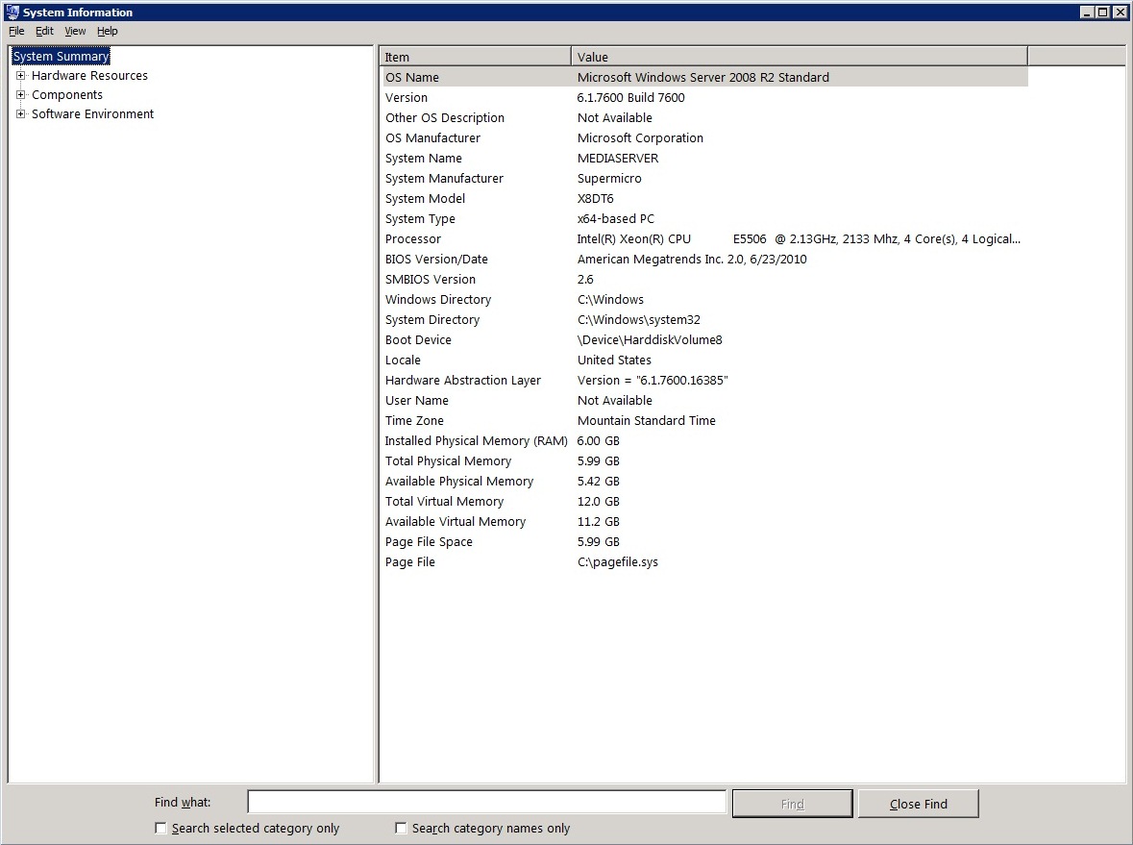The width and height of the screenshot is (1133, 845).
Task: Enable Search selected category only
Action: (160, 828)
